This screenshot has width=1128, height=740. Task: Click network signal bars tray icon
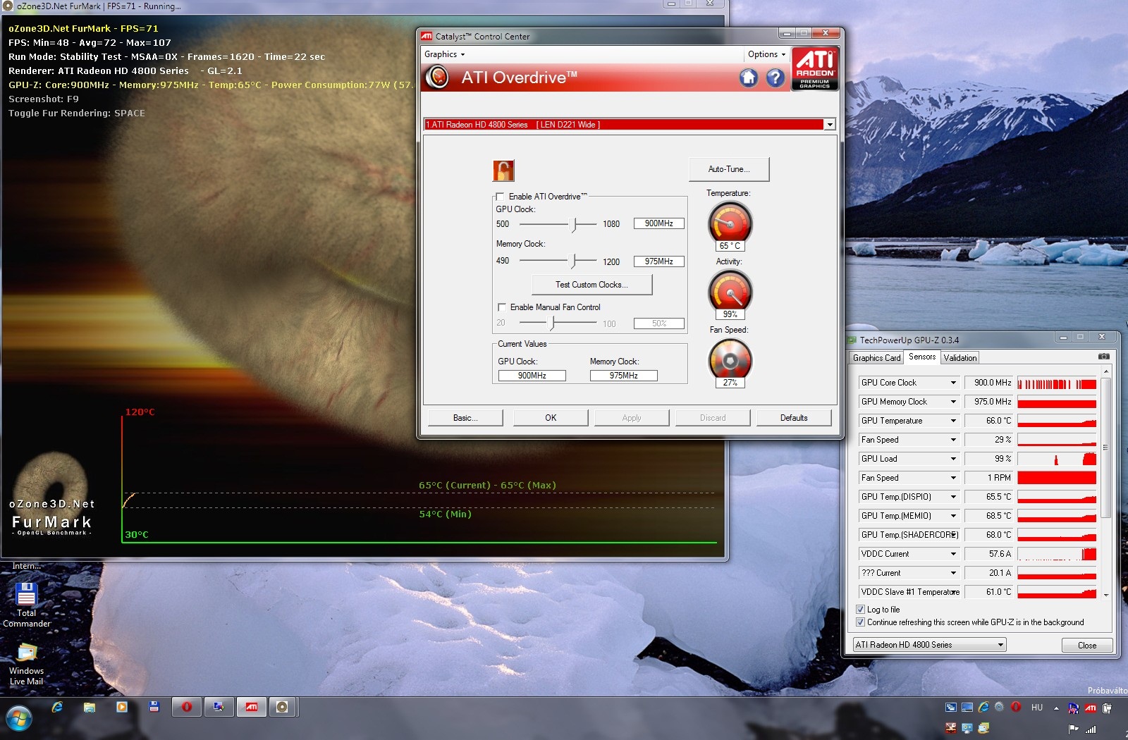pyautogui.click(x=1091, y=729)
